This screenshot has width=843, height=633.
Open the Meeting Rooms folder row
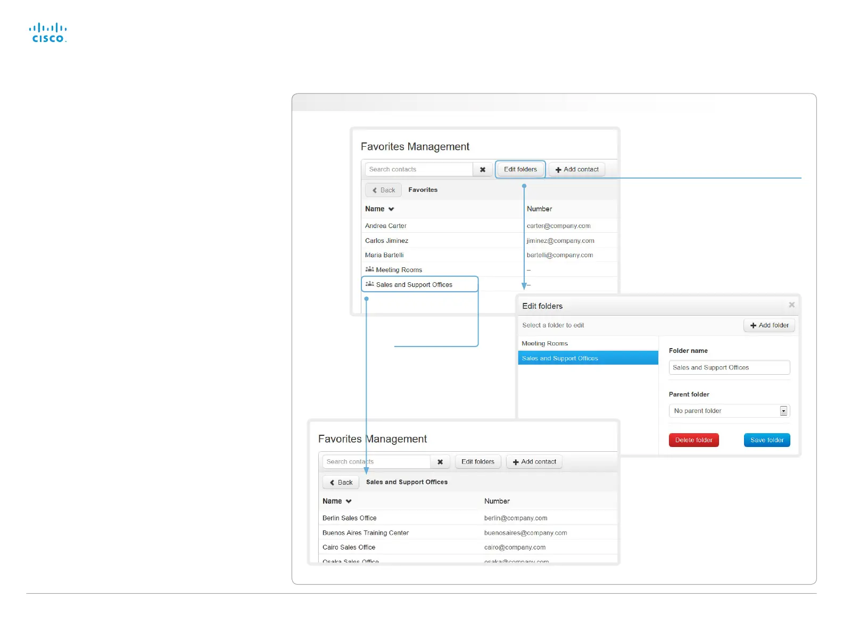tap(489, 269)
